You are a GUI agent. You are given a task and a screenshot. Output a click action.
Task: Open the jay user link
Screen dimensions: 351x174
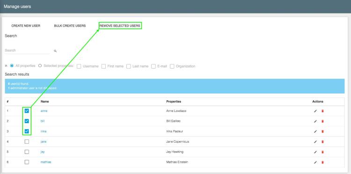(43, 152)
